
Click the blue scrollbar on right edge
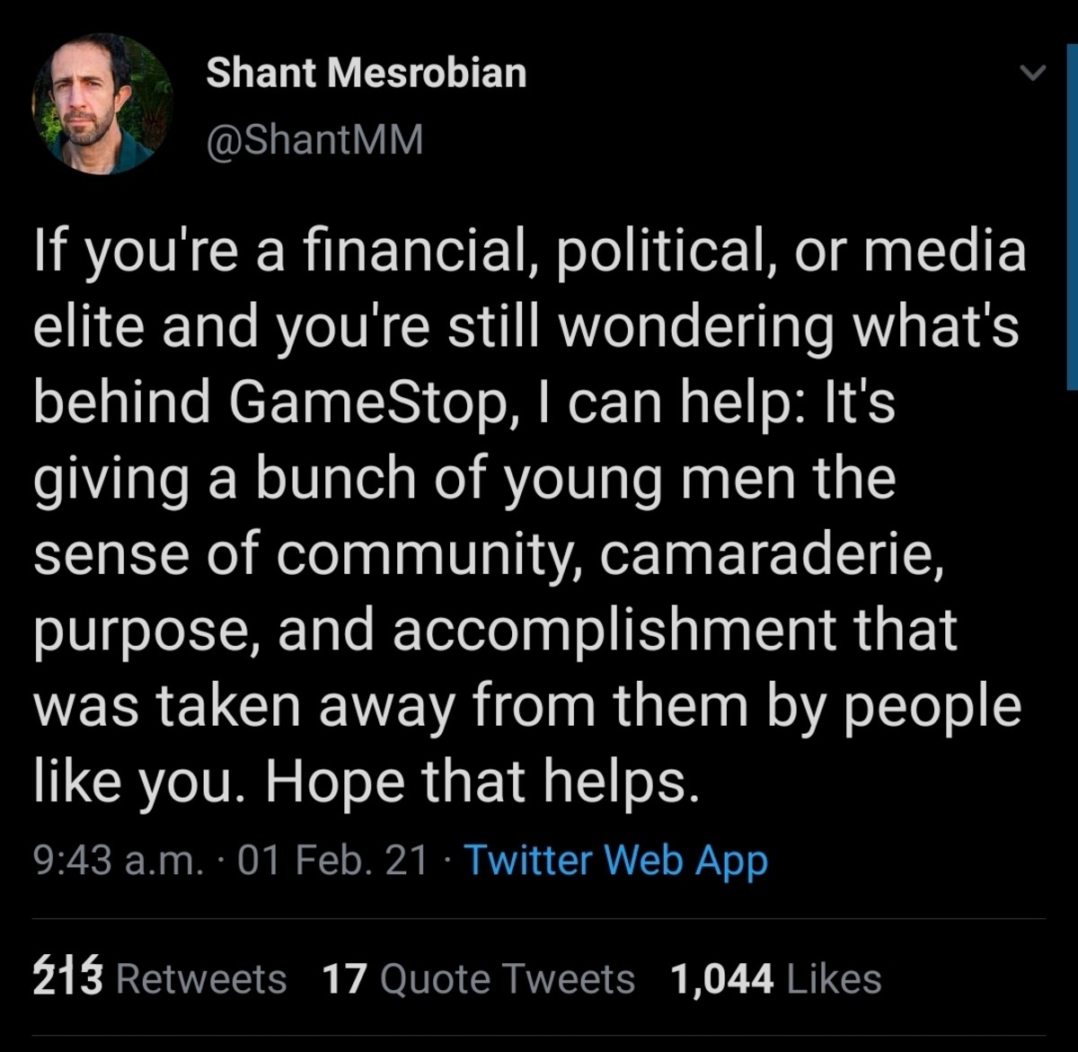1072,216
